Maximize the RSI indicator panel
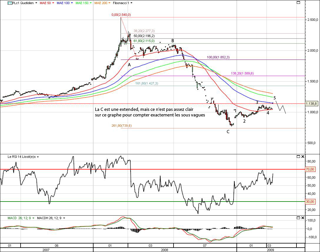This screenshot has width=320, height=252. click(x=299, y=157)
